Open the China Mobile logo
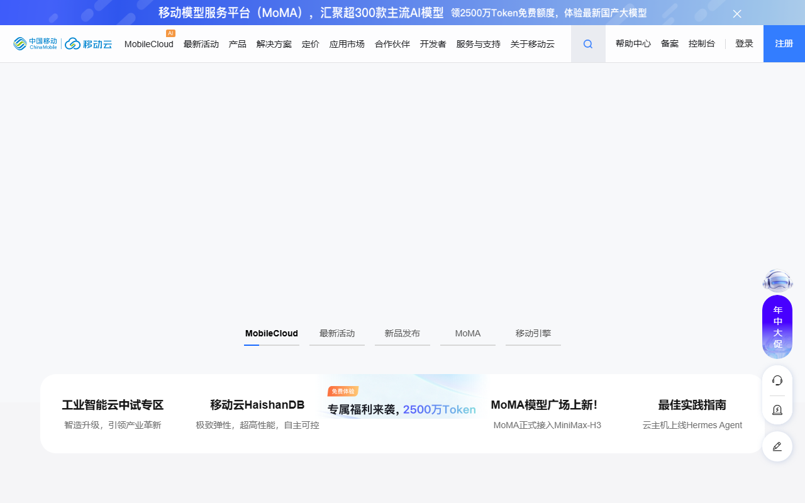The width and height of the screenshot is (805, 503). (35, 43)
